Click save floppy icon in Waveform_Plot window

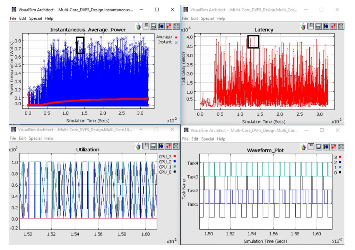tap(311, 147)
